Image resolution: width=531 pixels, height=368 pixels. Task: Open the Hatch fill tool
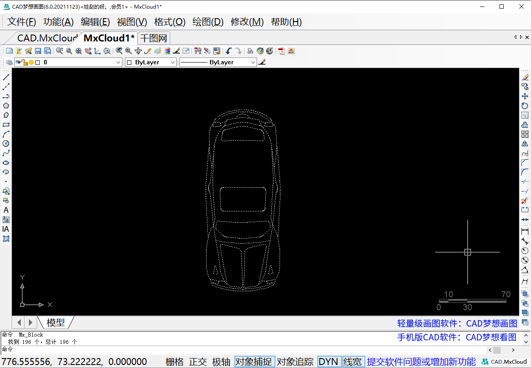pyautogui.click(x=6, y=239)
